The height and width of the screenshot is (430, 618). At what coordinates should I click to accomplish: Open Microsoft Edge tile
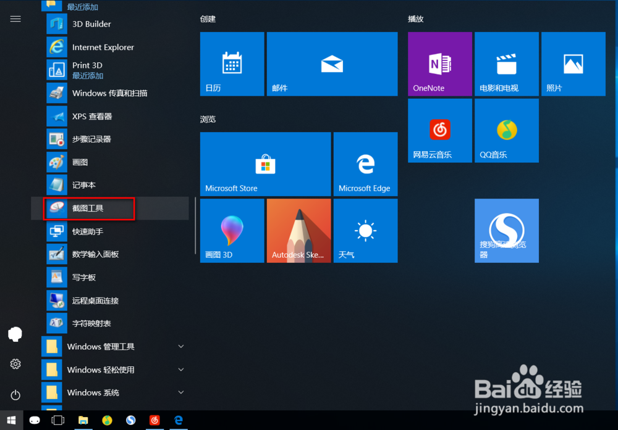[366, 164]
